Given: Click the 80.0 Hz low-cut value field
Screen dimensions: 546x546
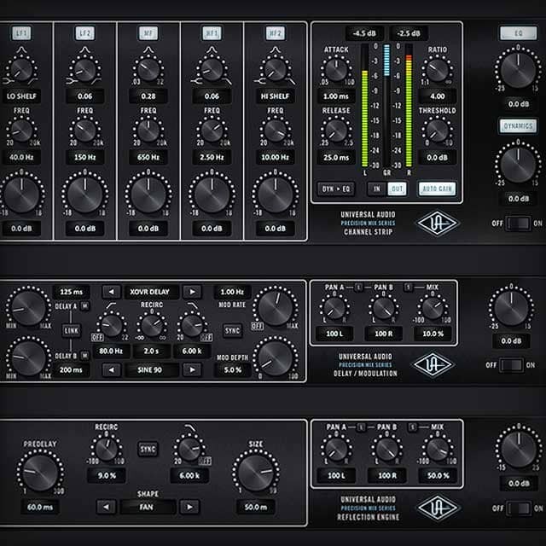Looking at the screenshot, I should coord(111,351).
